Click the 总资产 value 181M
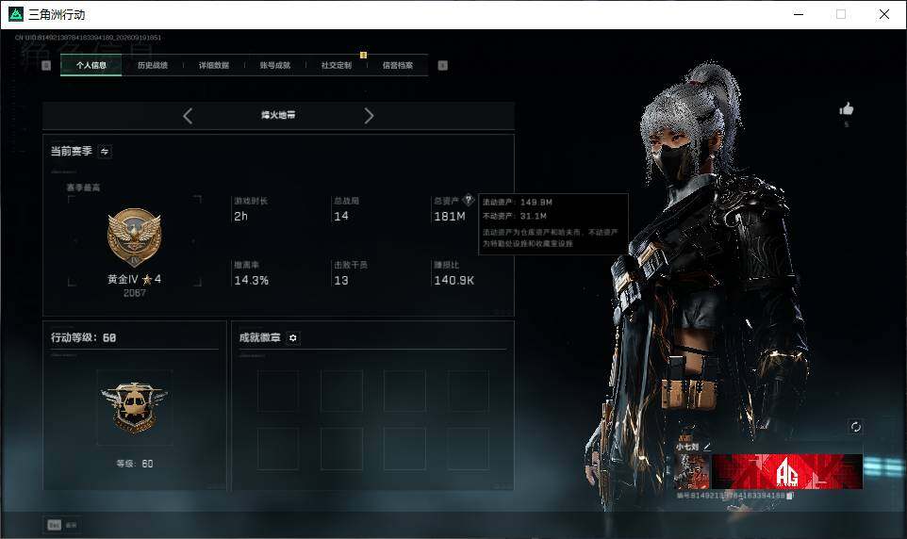This screenshot has width=907, height=539. point(450,217)
